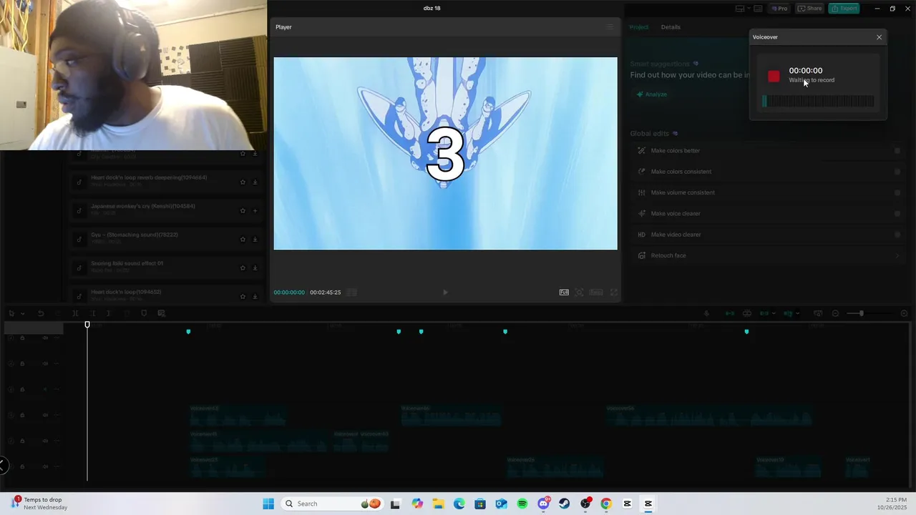916x515 pixels.
Task: Click the voiceover input level meter
Action: [x=818, y=102]
